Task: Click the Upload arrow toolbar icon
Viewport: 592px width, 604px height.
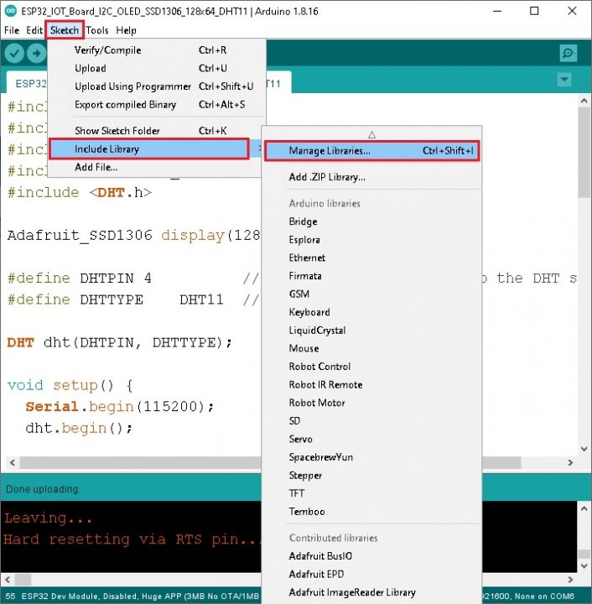Action: click(36, 54)
